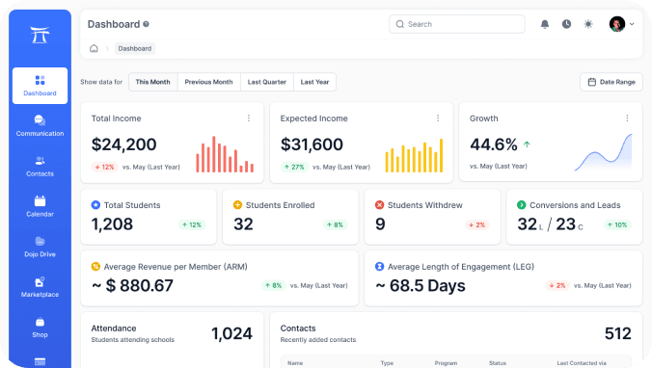This screenshot has height=368, width=652.
Task: Click the home breadcrumb icon
Action: click(94, 48)
